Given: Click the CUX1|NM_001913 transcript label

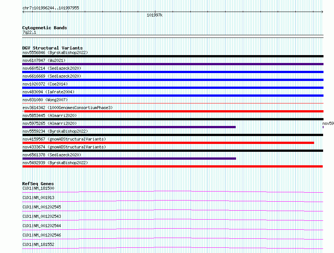Looking at the screenshot, I should point(38,198).
